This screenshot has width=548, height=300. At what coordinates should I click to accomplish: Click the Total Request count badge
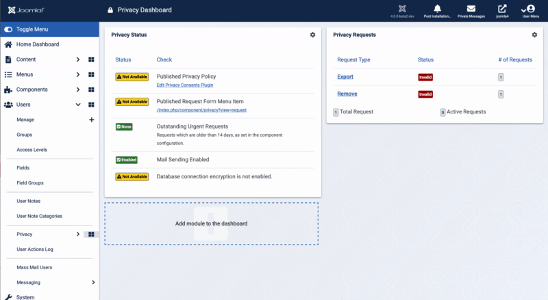point(336,112)
